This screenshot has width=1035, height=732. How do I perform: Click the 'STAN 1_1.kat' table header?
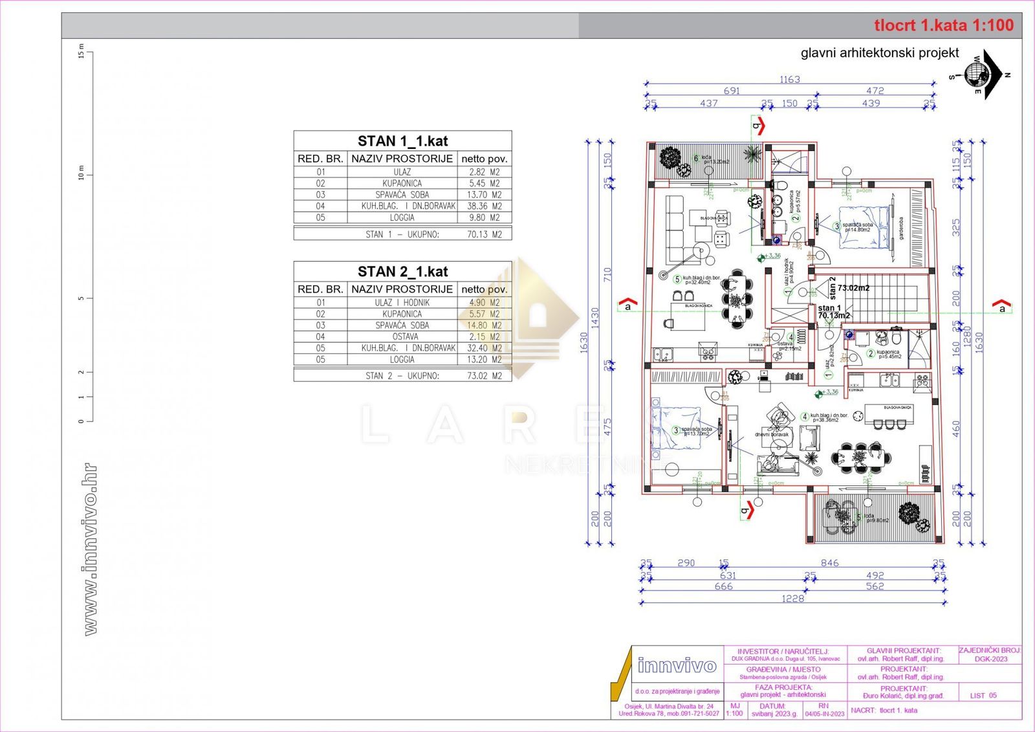pos(402,141)
